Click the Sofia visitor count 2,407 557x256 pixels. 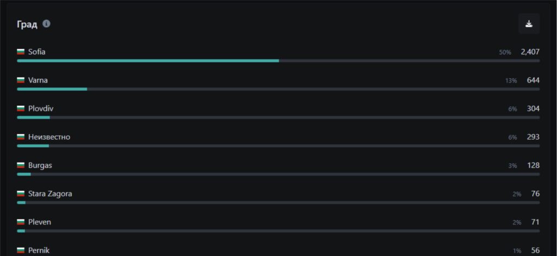click(x=530, y=52)
